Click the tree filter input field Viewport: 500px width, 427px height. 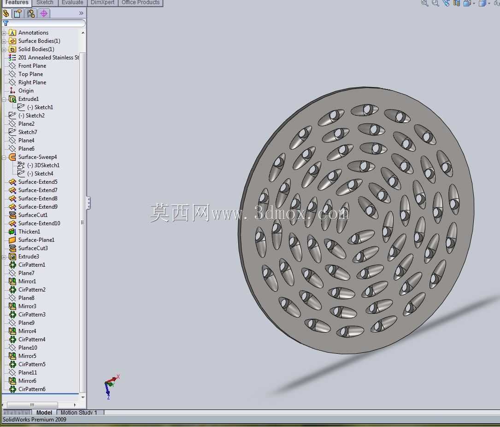pyautogui.click(x=44, y=23)
